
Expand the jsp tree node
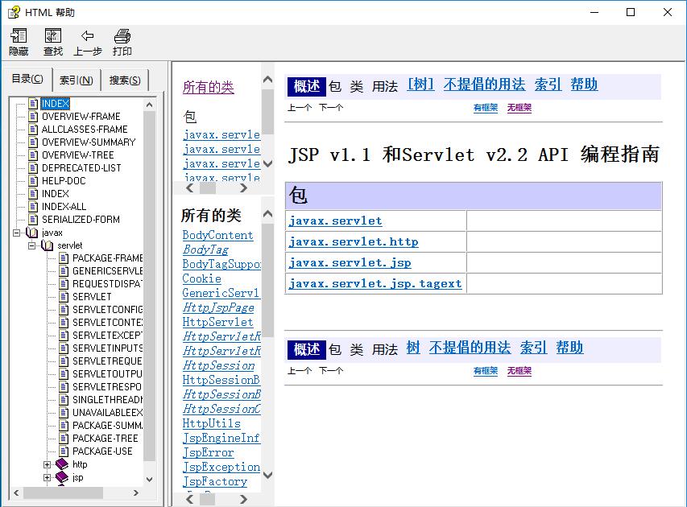[x=48, y=477]
